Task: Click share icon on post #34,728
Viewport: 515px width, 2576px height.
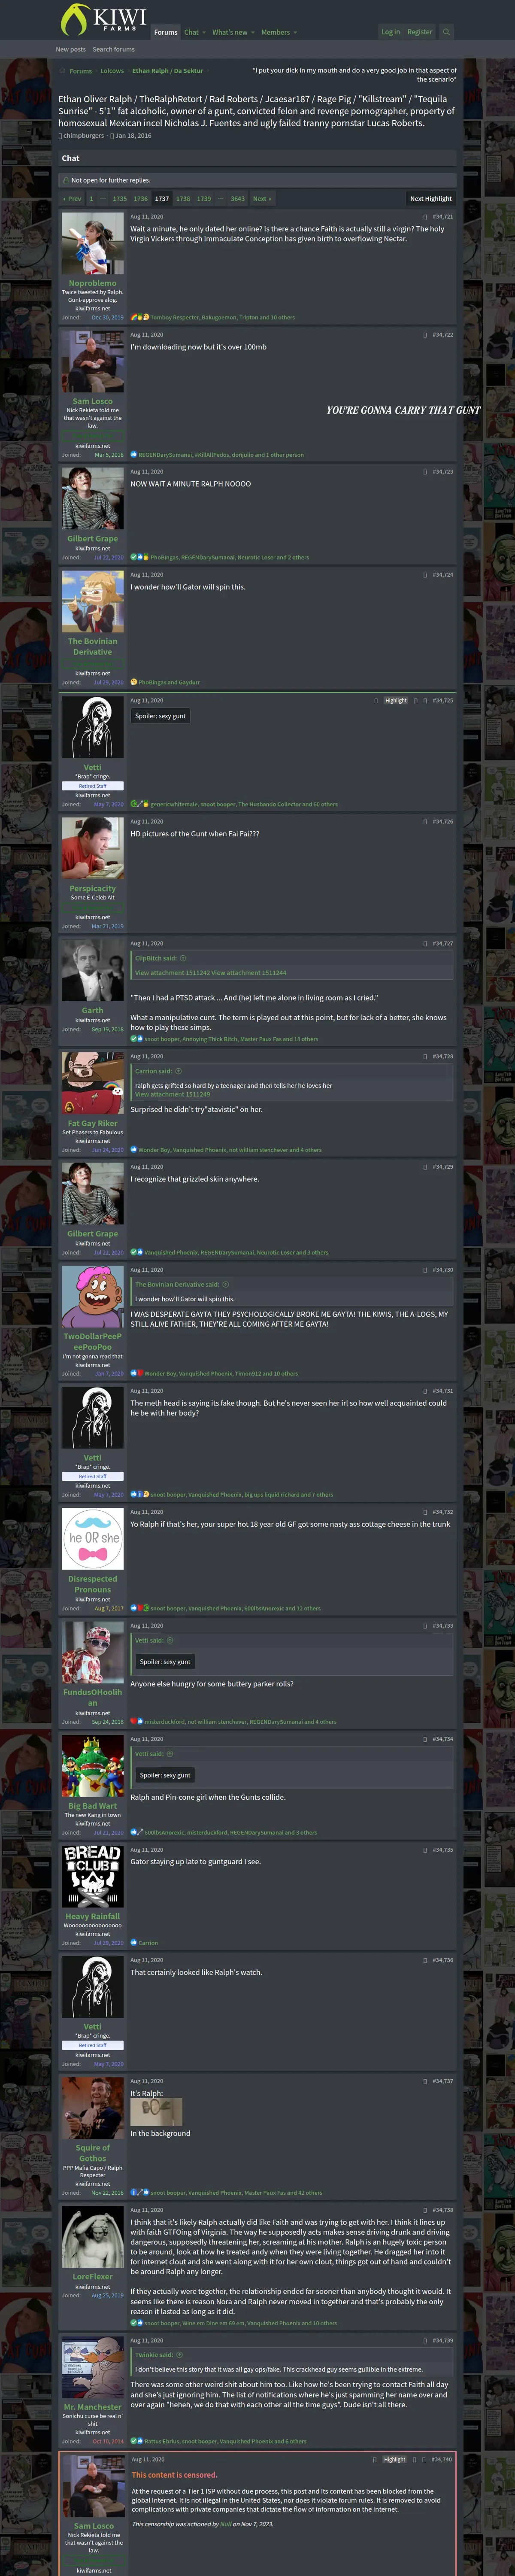Action: [424, 1056]
